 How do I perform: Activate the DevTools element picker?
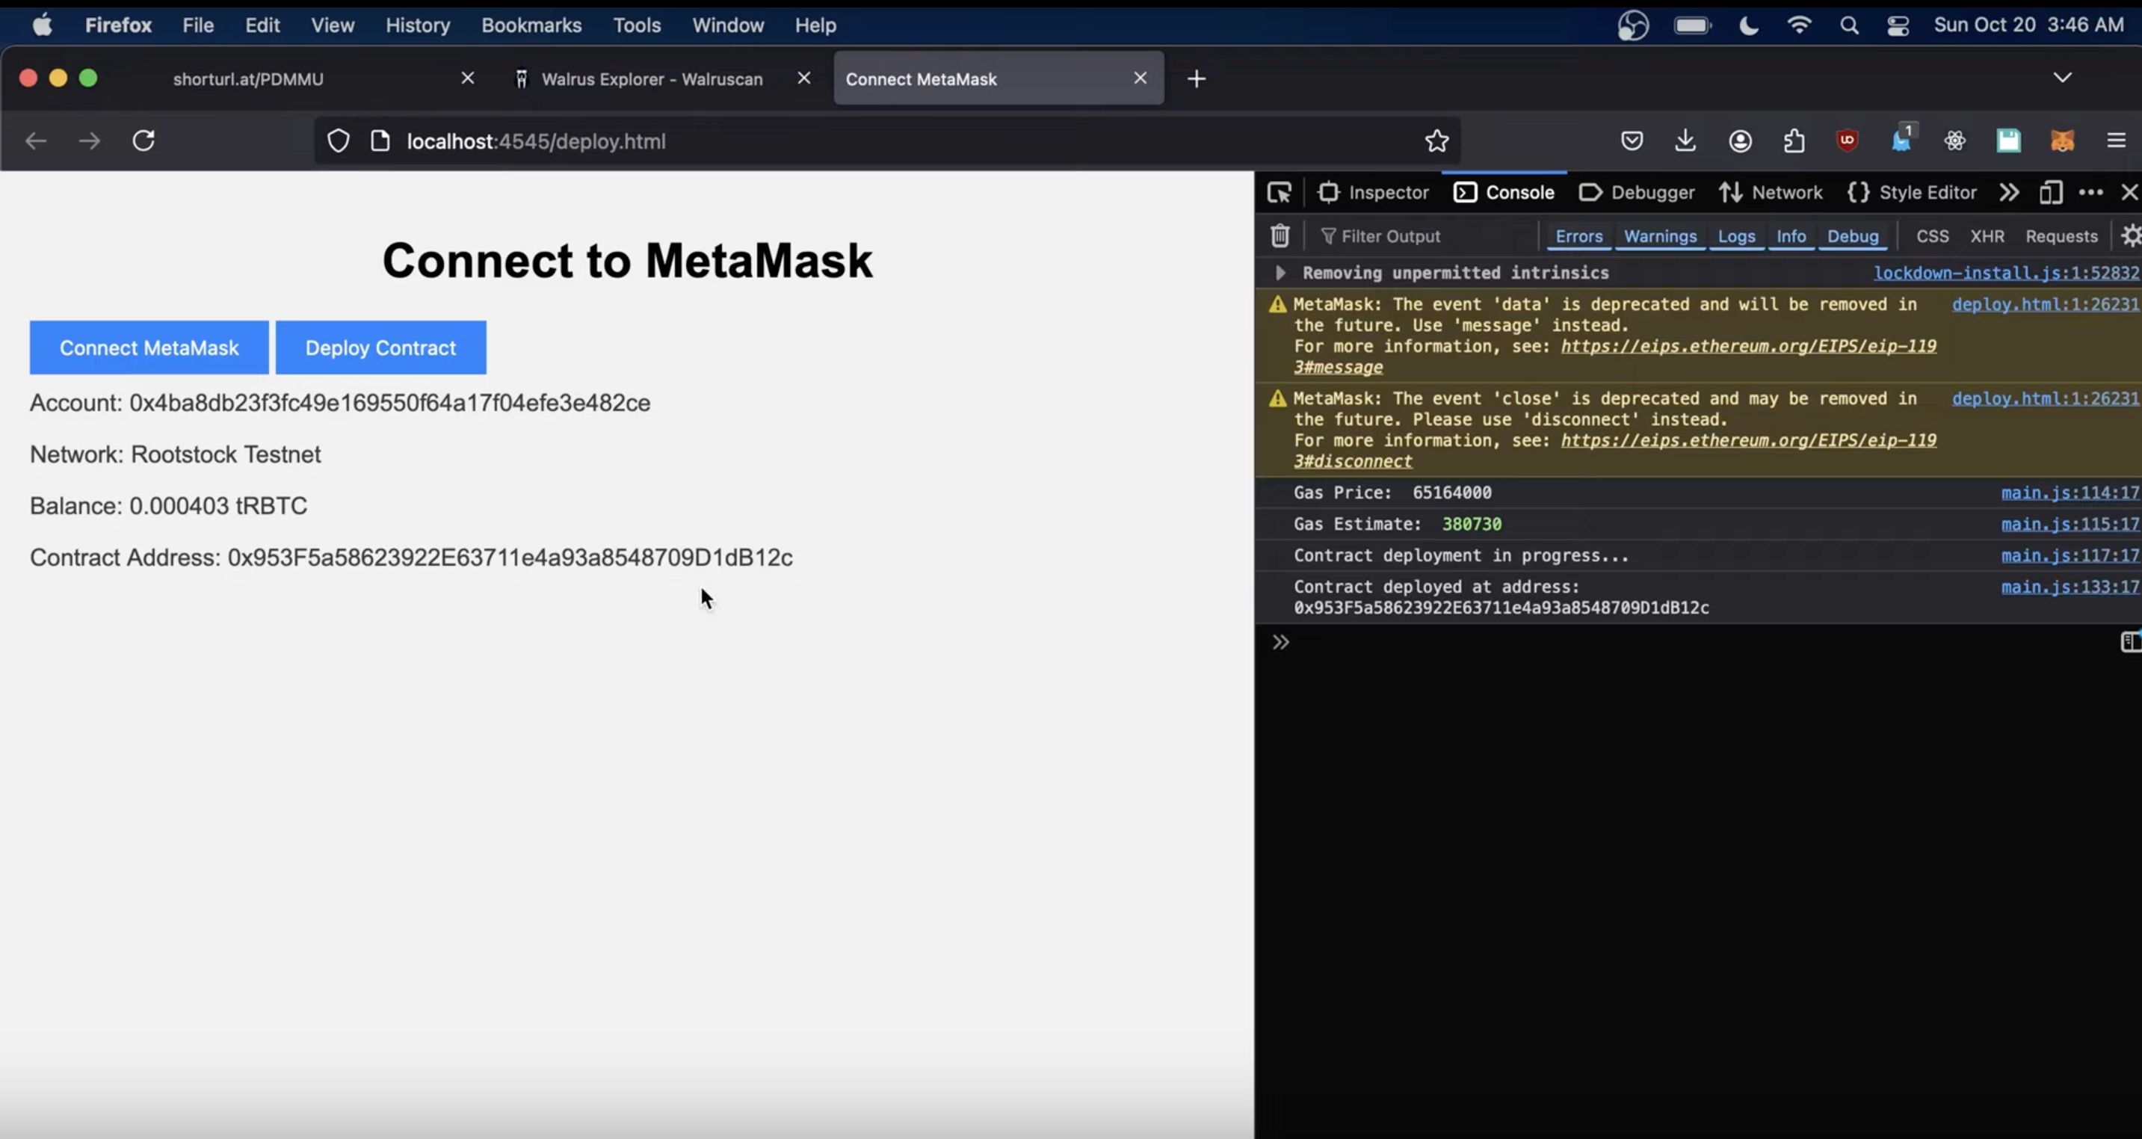pyautogui.click(x=1279, y=193)
